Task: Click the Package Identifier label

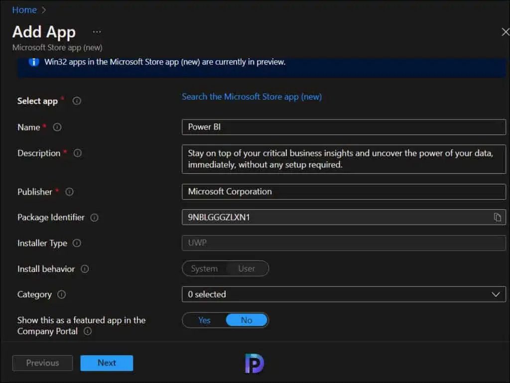Action: [51, 217]
